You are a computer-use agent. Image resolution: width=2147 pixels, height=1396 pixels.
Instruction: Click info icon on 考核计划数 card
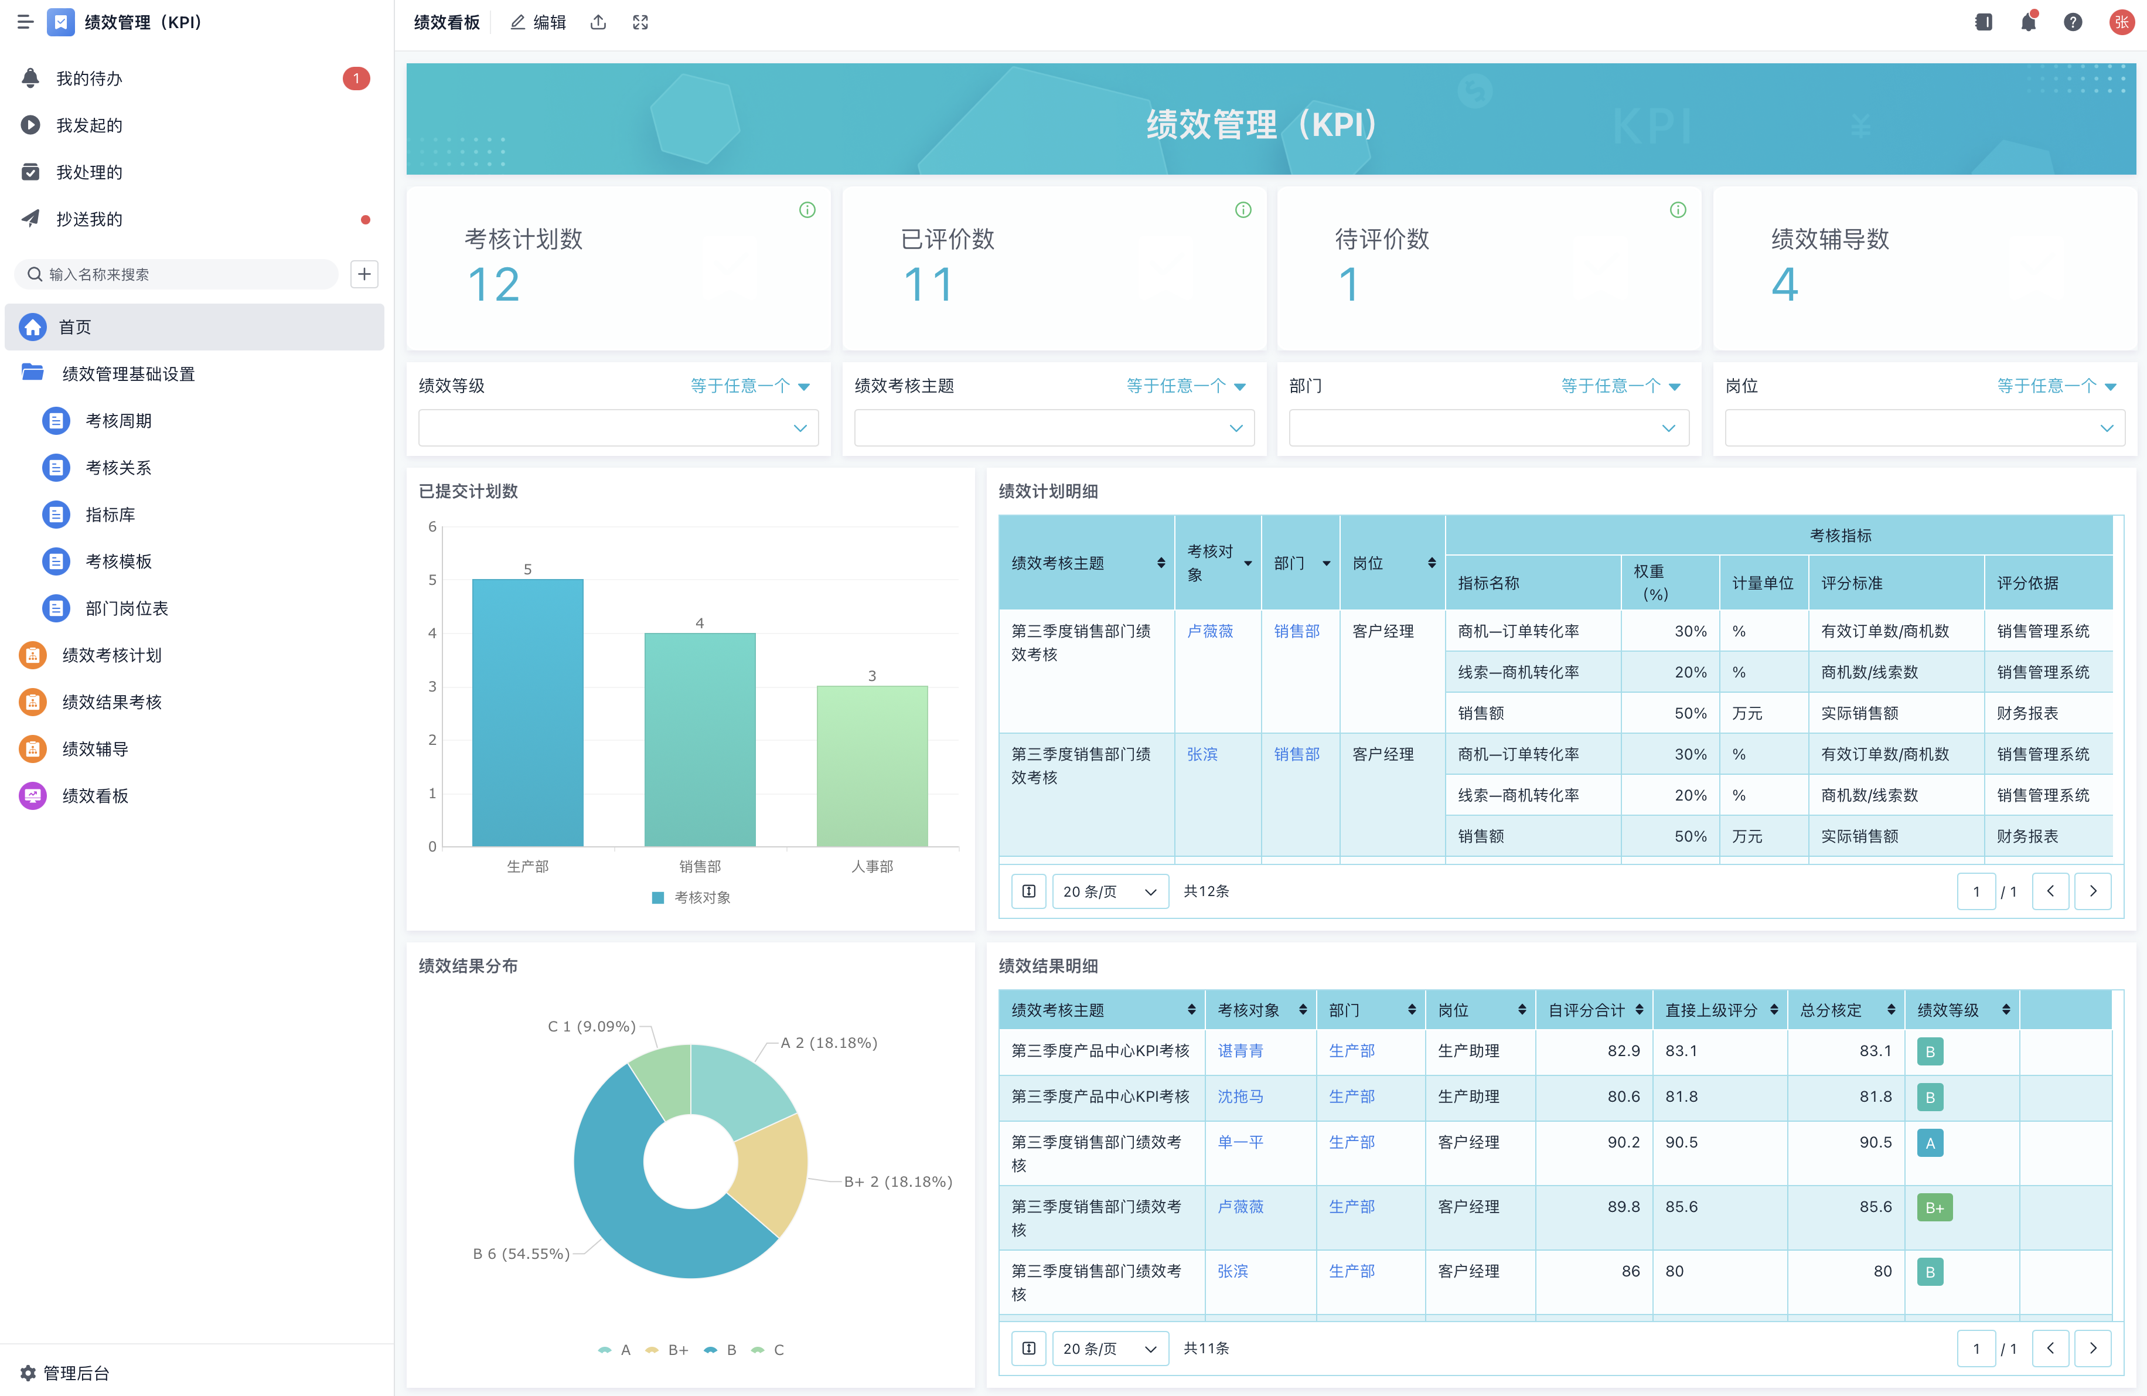coord(806,210)
